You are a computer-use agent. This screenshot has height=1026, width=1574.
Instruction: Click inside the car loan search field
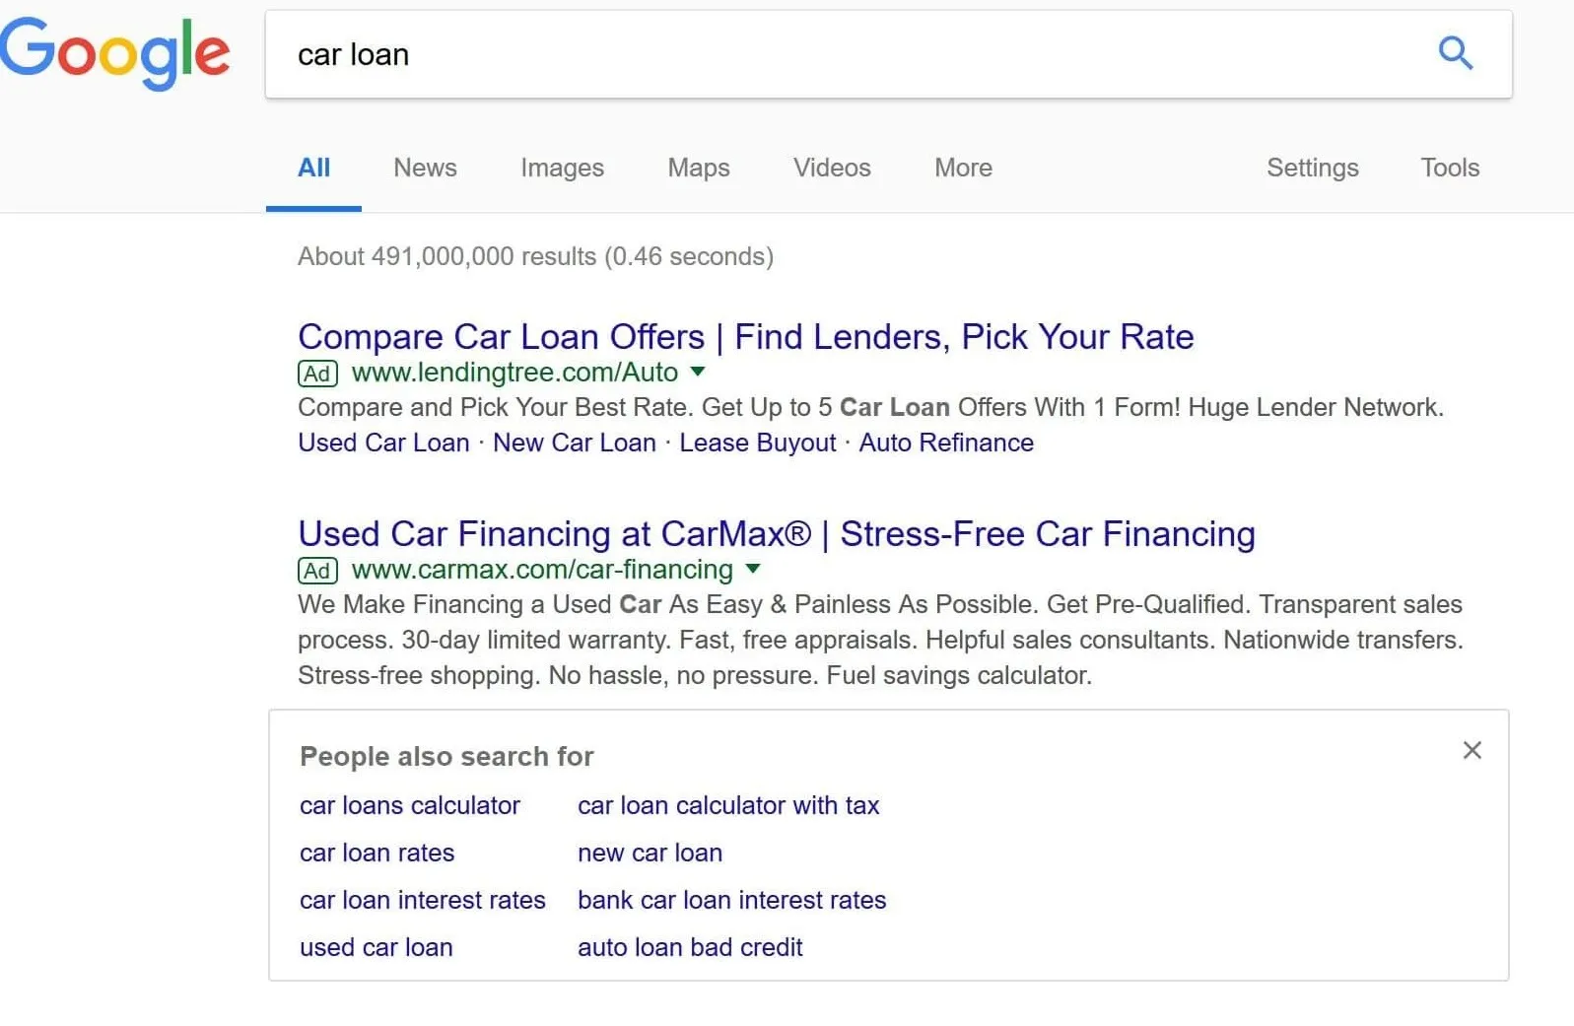(x=848, y=54)
